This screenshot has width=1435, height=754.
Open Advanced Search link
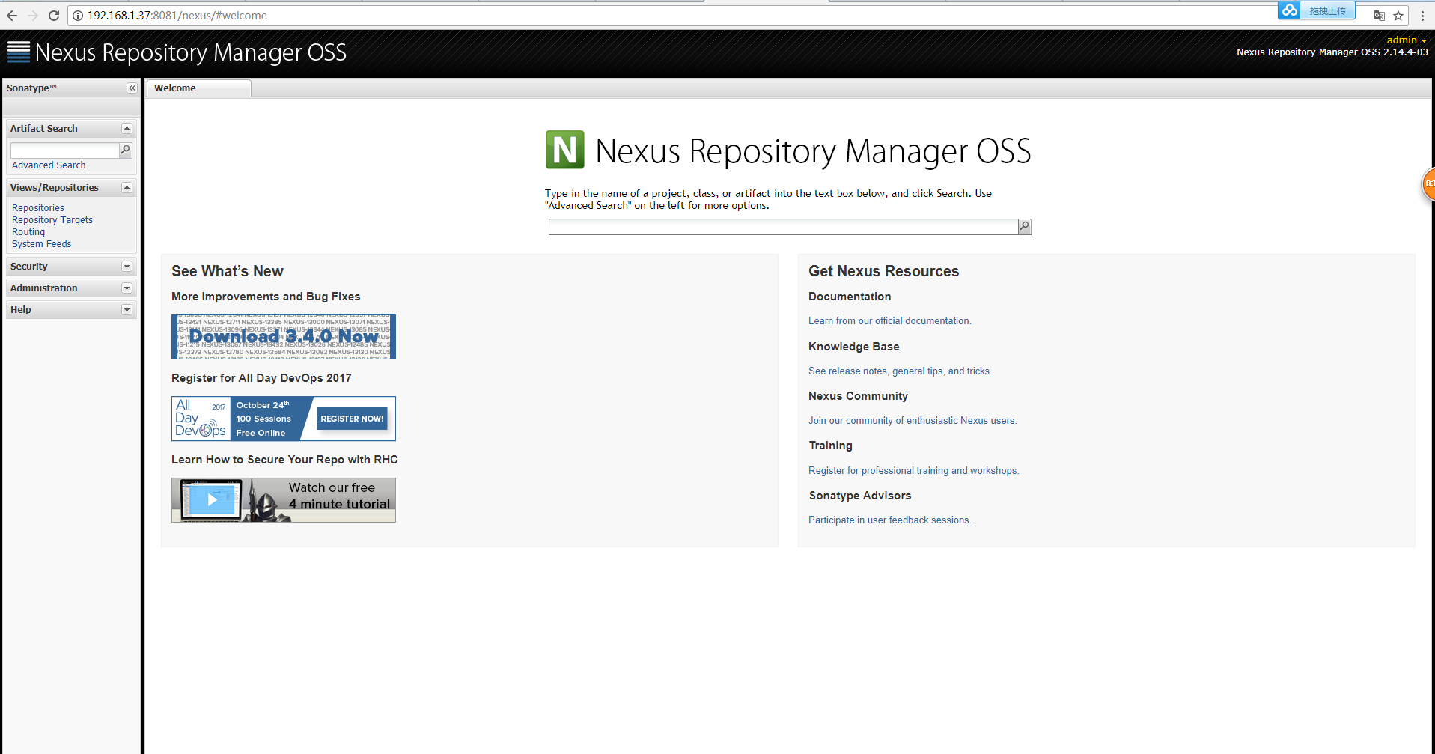[x=49, y=165]
